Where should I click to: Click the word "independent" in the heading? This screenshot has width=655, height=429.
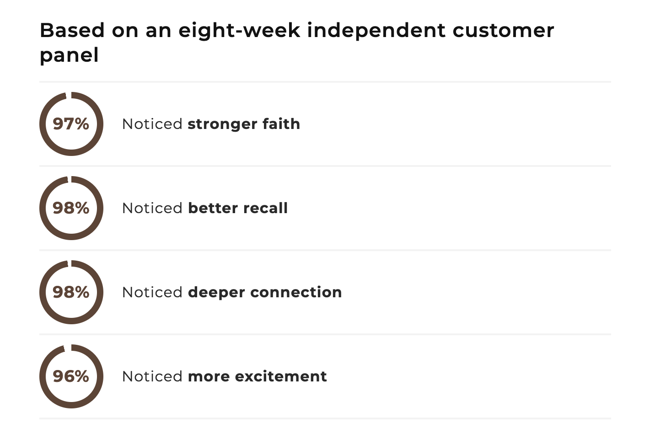(376, 31)
